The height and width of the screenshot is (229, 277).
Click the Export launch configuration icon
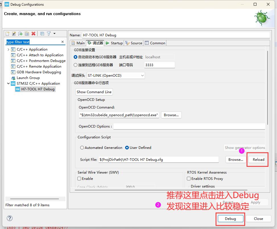(x=20, y=34)
